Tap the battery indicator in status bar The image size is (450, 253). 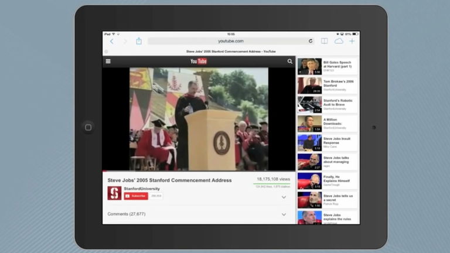[x=355, y=34]
